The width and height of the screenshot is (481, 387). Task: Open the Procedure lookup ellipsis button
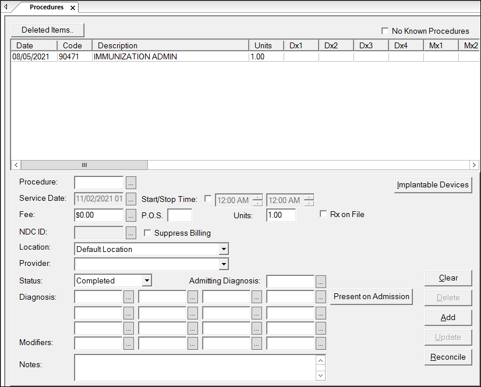[x=130, y=183]
